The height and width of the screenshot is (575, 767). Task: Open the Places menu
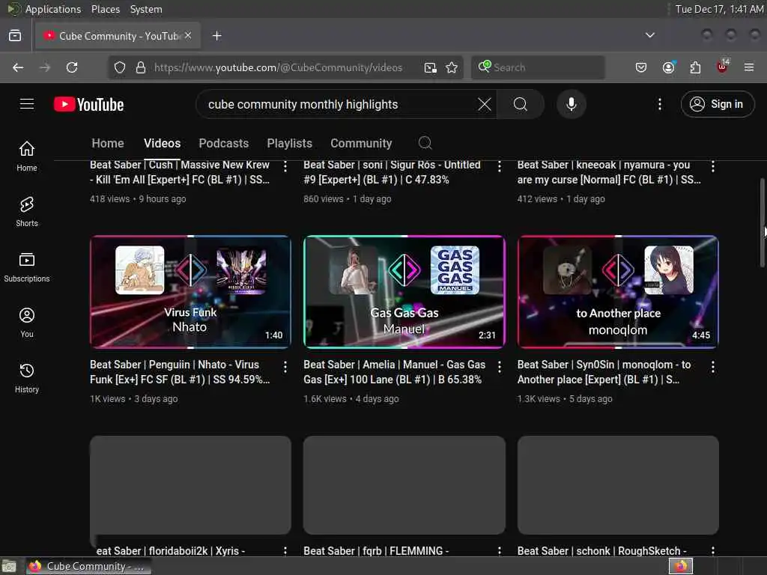(105, 9)
